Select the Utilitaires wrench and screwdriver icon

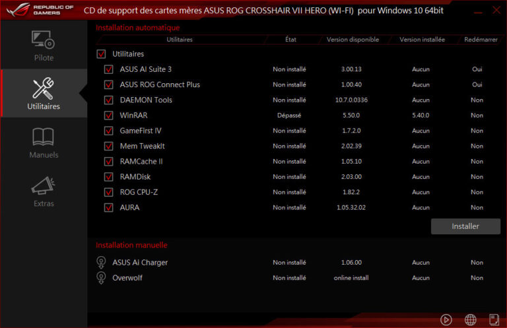click(x=44, y=88)
